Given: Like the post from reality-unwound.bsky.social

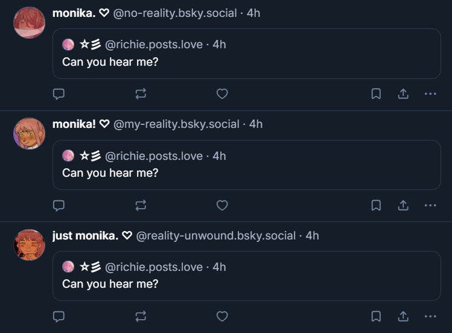Looking at the screenshot, I should coord(222,316).
